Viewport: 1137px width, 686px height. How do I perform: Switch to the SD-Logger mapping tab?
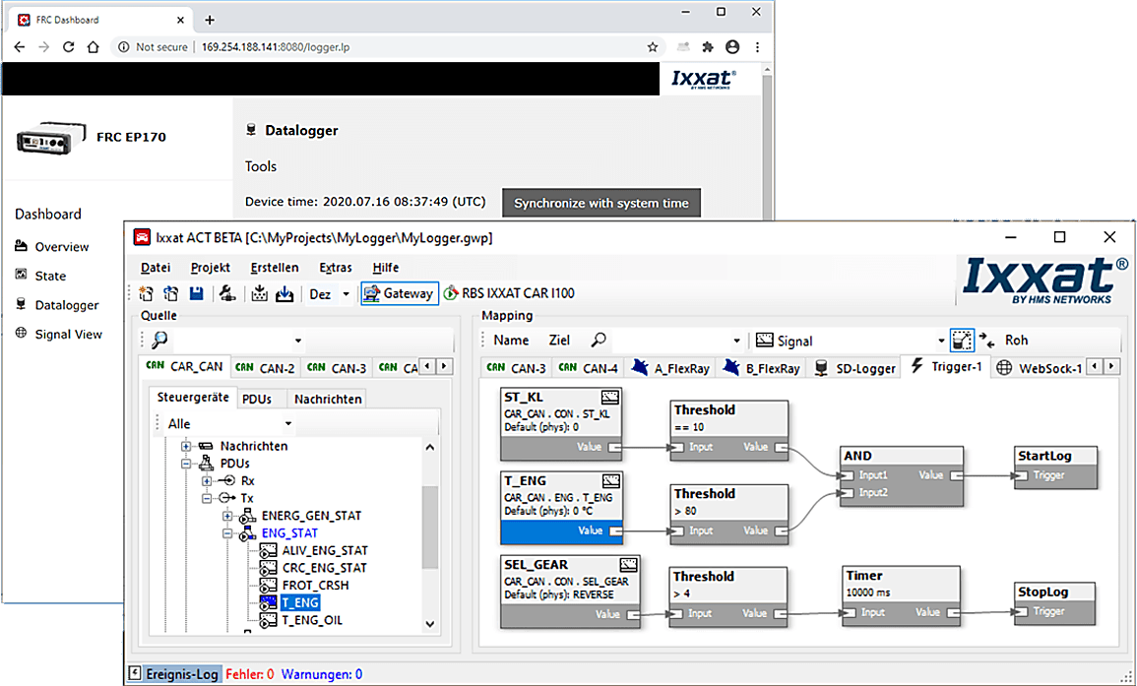click(855, 368)
